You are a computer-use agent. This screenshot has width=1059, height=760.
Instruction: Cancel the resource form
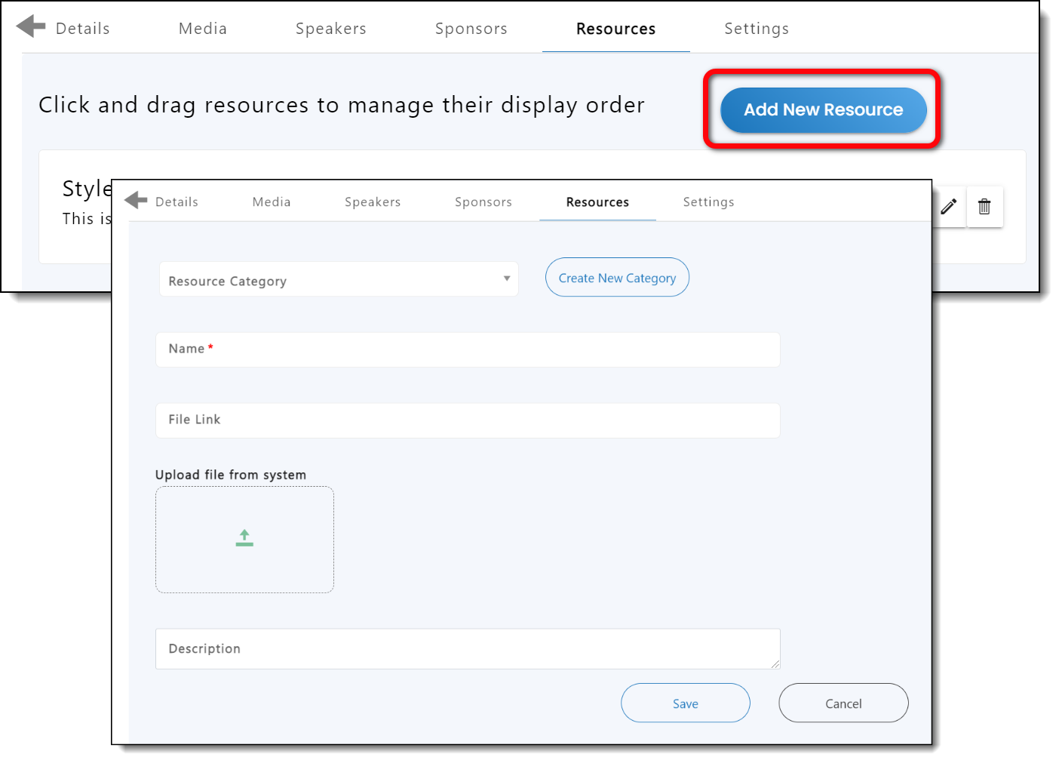click(x=843, y=703)
